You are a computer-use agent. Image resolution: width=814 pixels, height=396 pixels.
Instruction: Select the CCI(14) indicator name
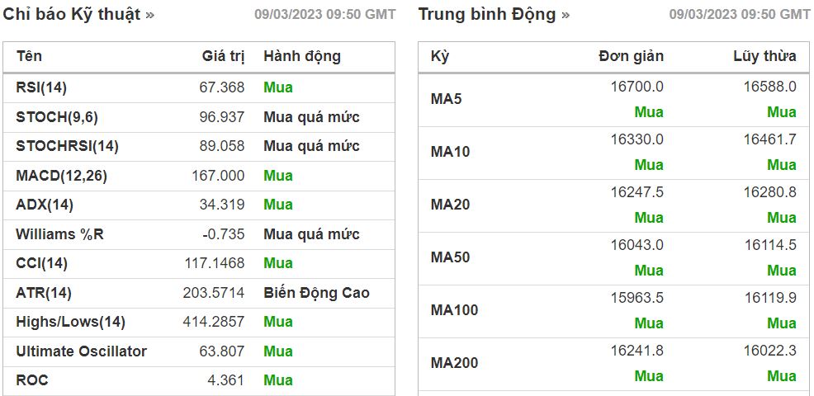pyautogui.click(x=42, y=264)
